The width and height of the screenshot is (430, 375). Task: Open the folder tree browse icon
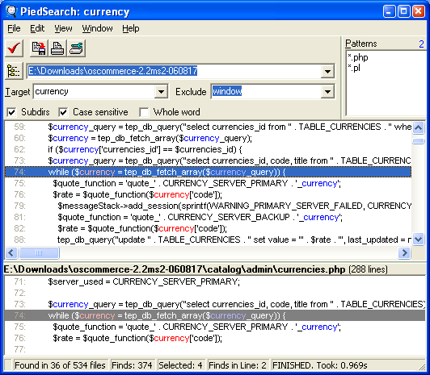[14, 71]
